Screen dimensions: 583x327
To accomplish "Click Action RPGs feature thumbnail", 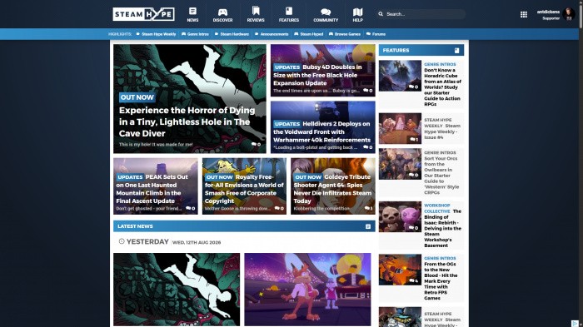I will pyautogui.click(x=400, y=76).
